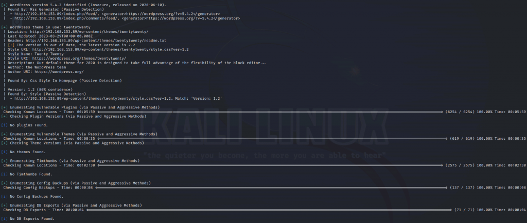Open the theme Location URL
527x223 pixels.
click(89, 31)
